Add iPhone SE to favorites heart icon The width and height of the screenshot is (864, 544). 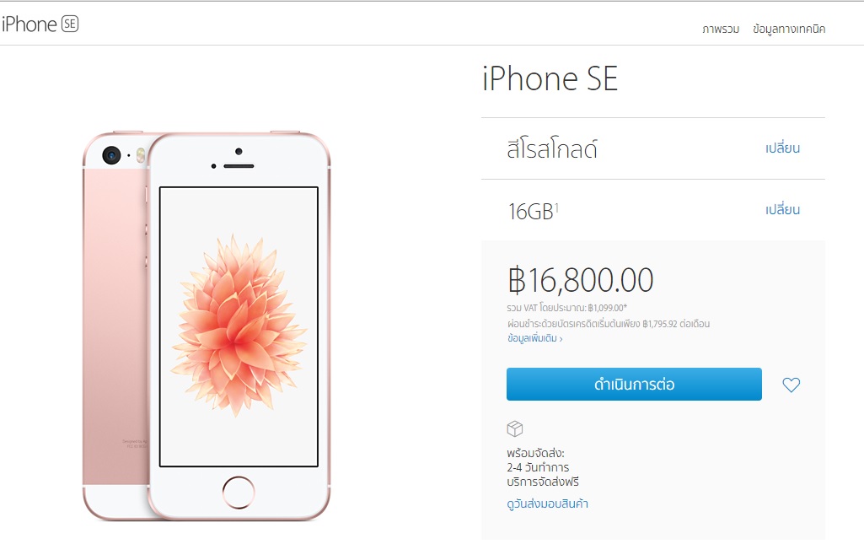(792, 385)
